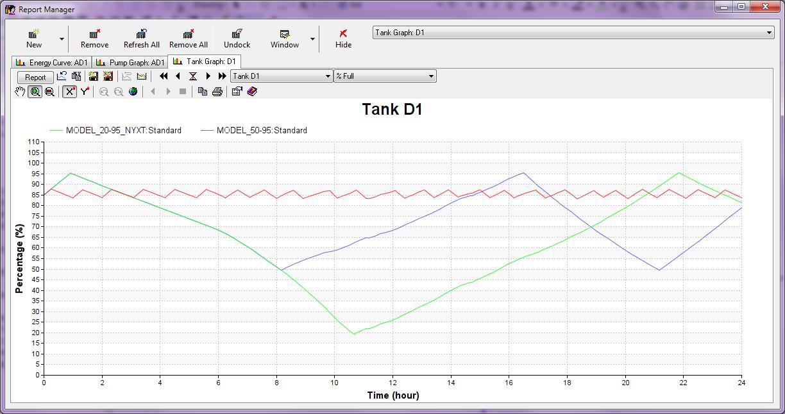The height and width of the screenshot is (414, 785).
Task: Click the Tank D1 chart title
Action: pyautogui.click(x=393, y=110)
